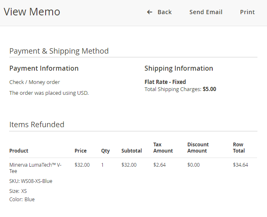Print the credit memo
267x217 pixels.
pyautogui.click(x=247, y=12)
